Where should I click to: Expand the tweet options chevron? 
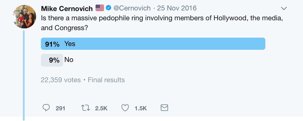(x=284, y=8)
